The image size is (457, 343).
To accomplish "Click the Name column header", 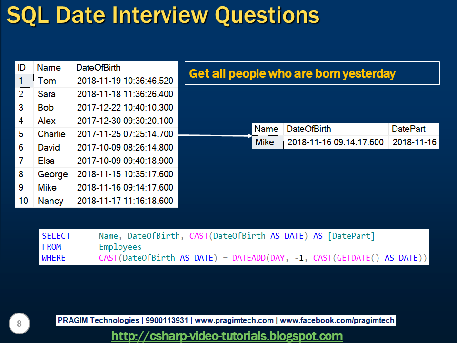I will (x=49, y=67).
